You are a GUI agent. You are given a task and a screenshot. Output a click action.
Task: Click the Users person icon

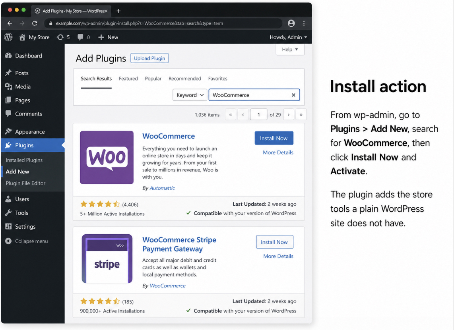coord(8,199)
